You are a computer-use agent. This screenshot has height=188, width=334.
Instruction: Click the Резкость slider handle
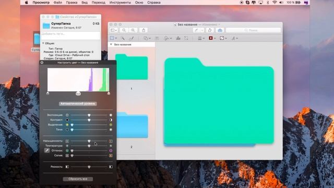[89, 167]
